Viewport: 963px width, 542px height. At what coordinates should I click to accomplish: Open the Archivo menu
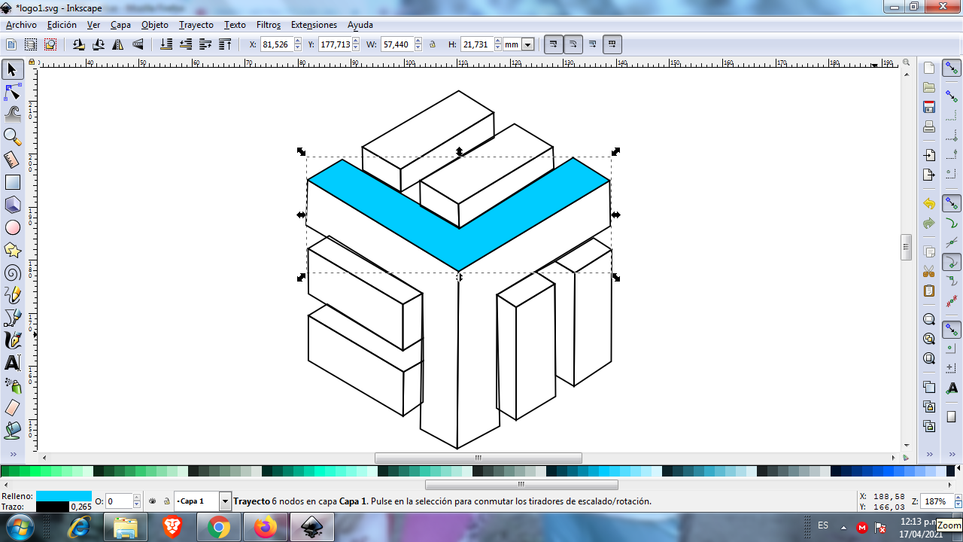(21, 25)
